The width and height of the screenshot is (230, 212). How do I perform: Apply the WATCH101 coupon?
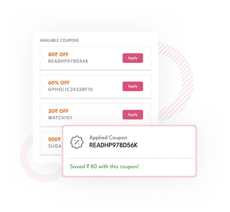click(133, 115)
